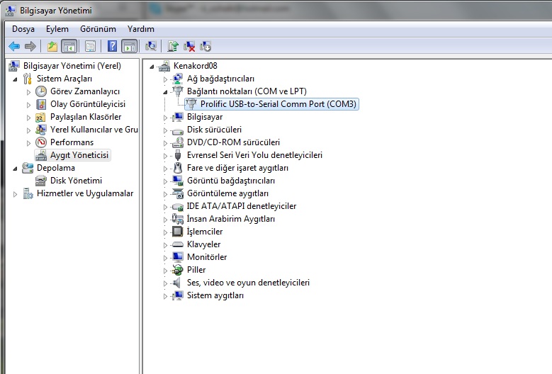The width and height of the screenshot is (552, 374).
Task: Select Olay Görüntüleyicisi label
Action: [x=88, y=104]
